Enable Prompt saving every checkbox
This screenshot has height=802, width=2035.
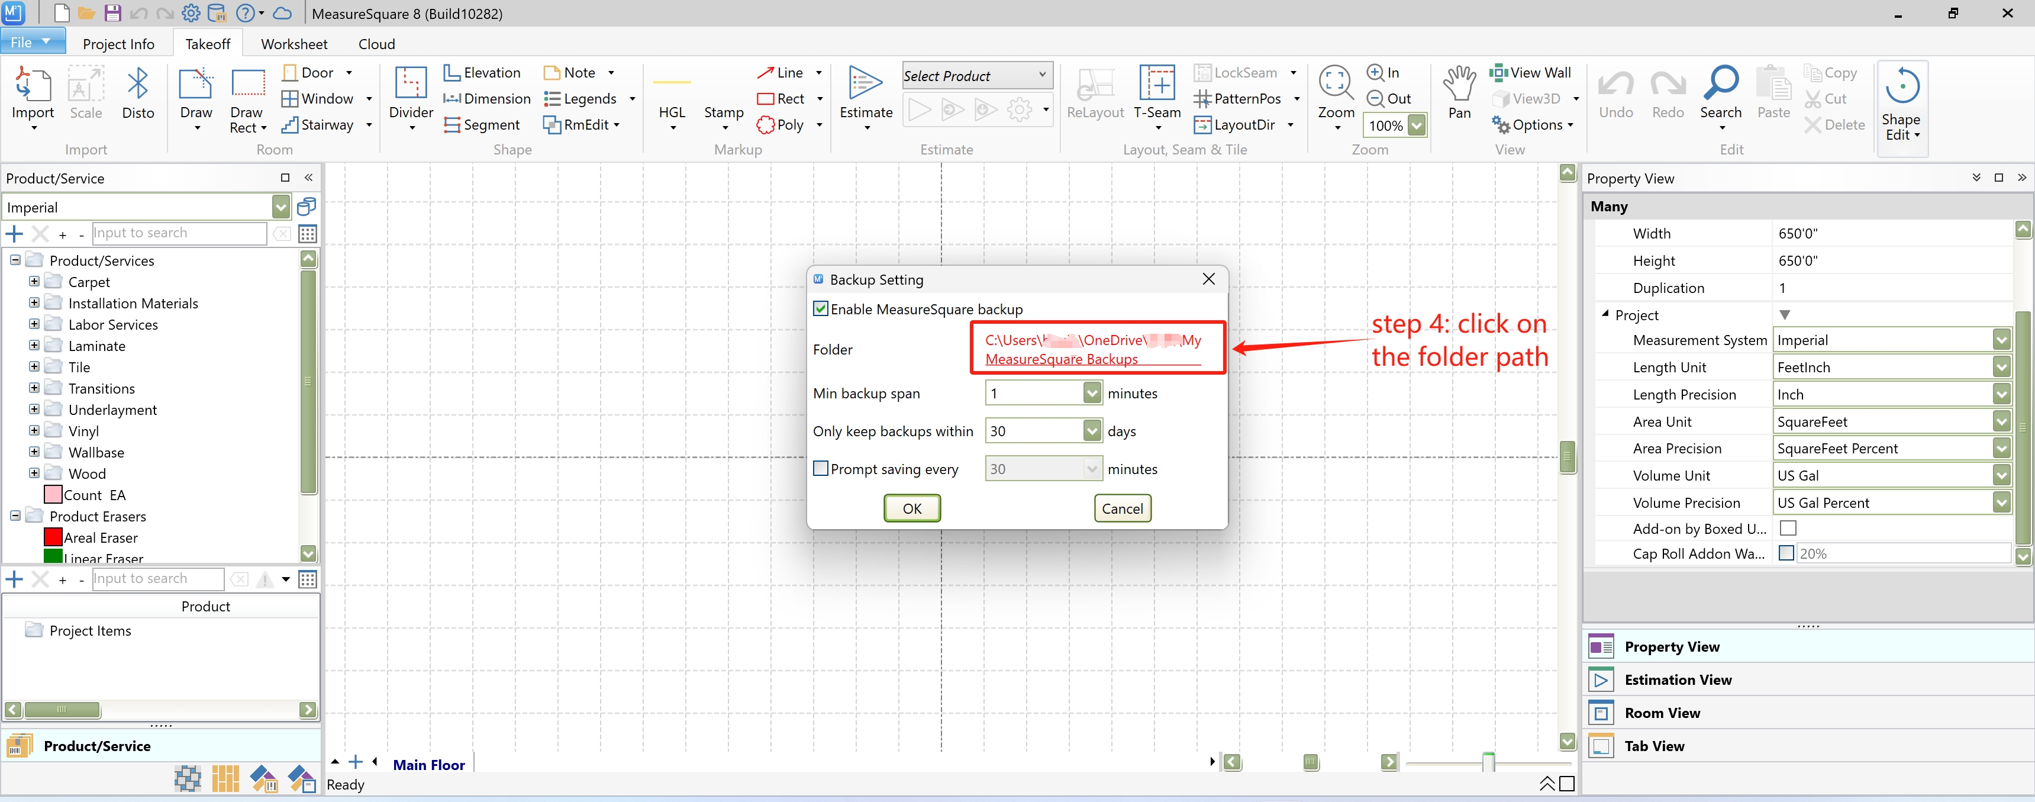[x=821, y=469]
